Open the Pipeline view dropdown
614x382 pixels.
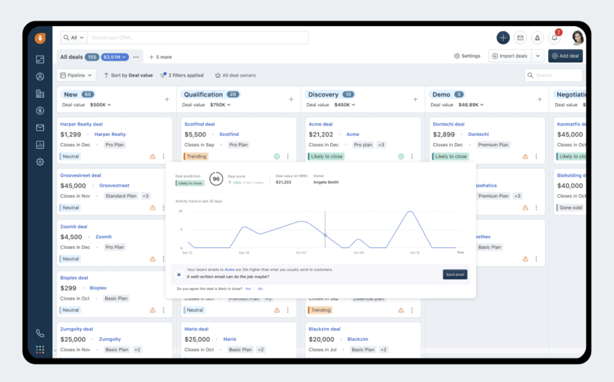pos(76,75)
